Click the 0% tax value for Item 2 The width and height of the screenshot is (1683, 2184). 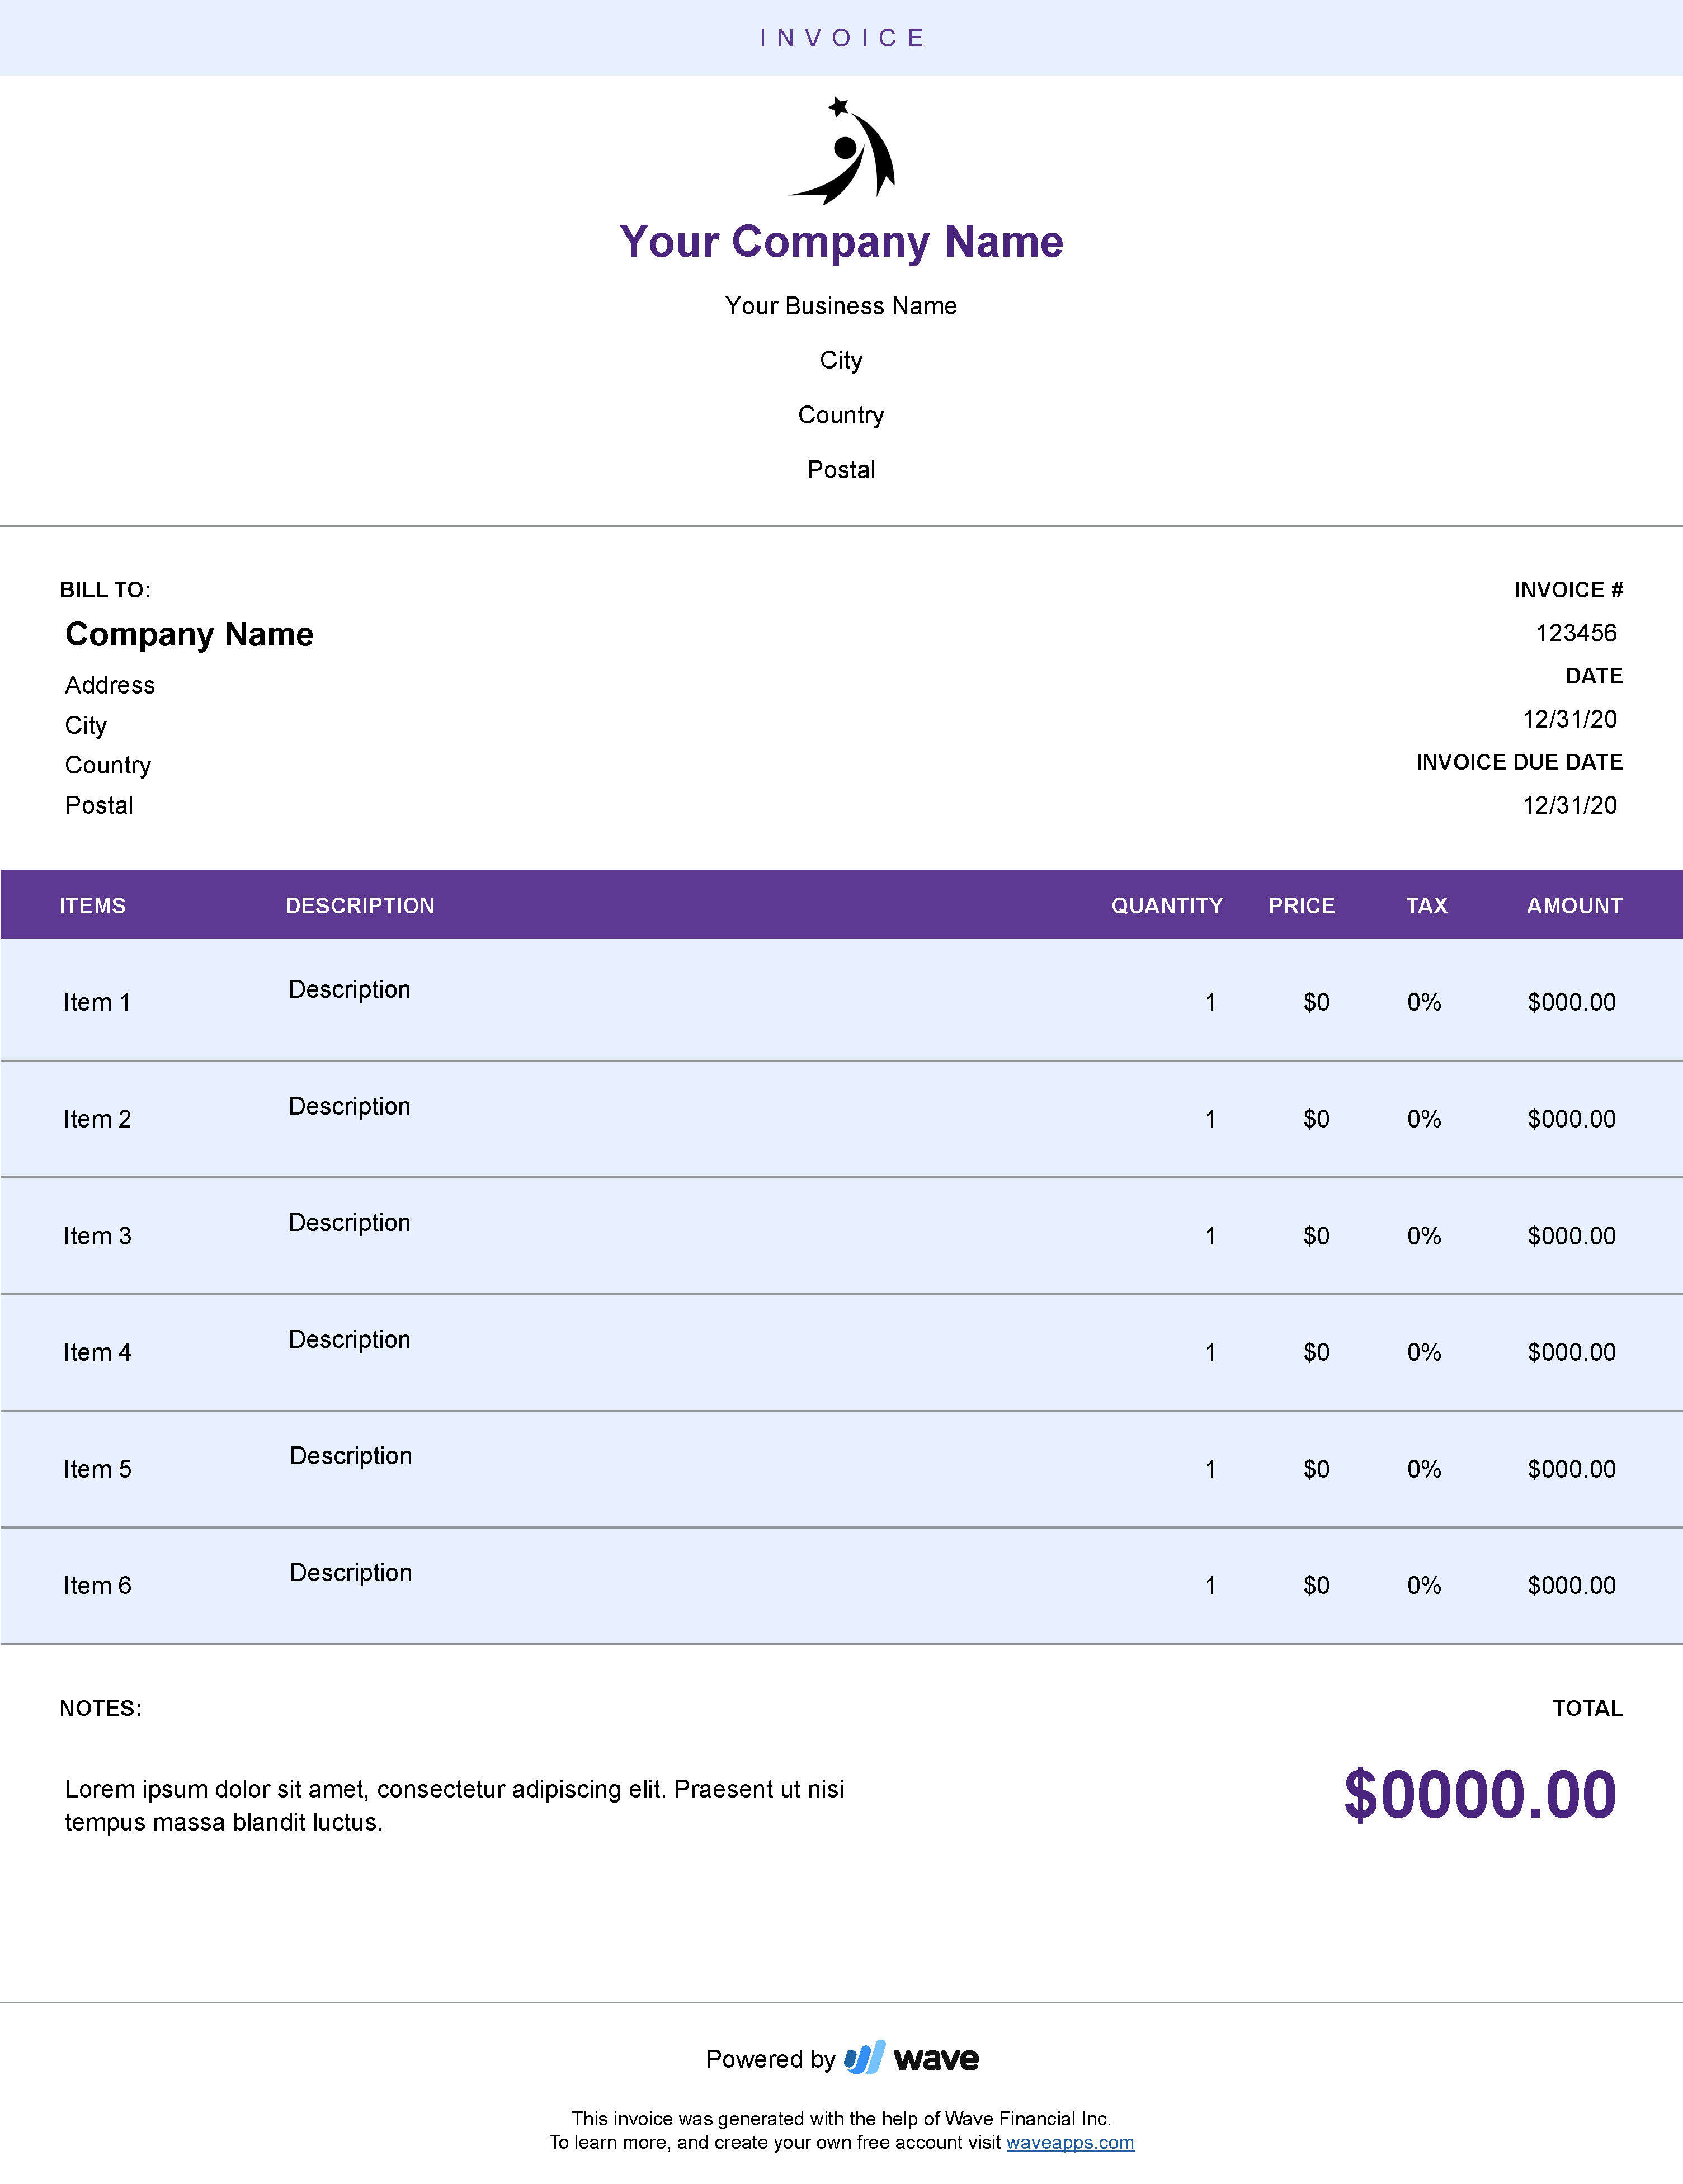coord(1424,1119)
